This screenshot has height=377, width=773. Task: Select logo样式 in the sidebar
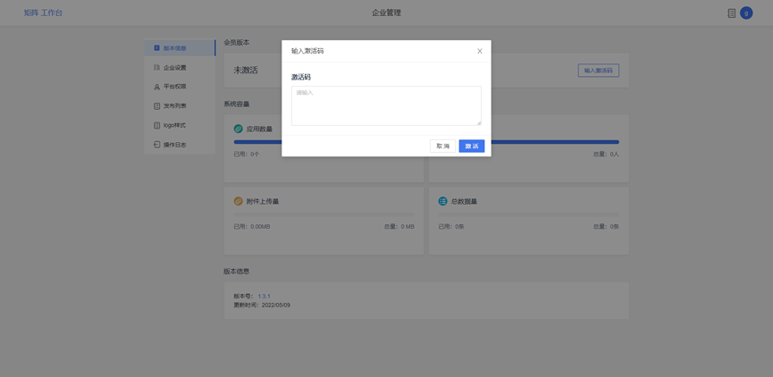pyautogui.click(x=180, y=126)
